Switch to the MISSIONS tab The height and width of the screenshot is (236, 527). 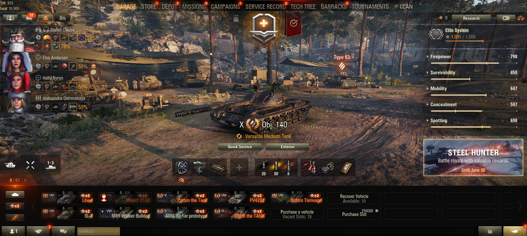pyautogui.click(x=194, y=7)
